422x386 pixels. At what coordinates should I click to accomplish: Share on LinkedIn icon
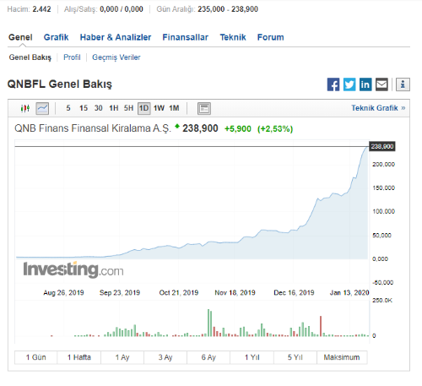pyautogui.click(x=365, y=84)
